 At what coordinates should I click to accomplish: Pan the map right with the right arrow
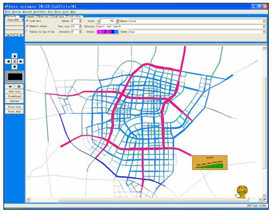click(x=21, y=62)
